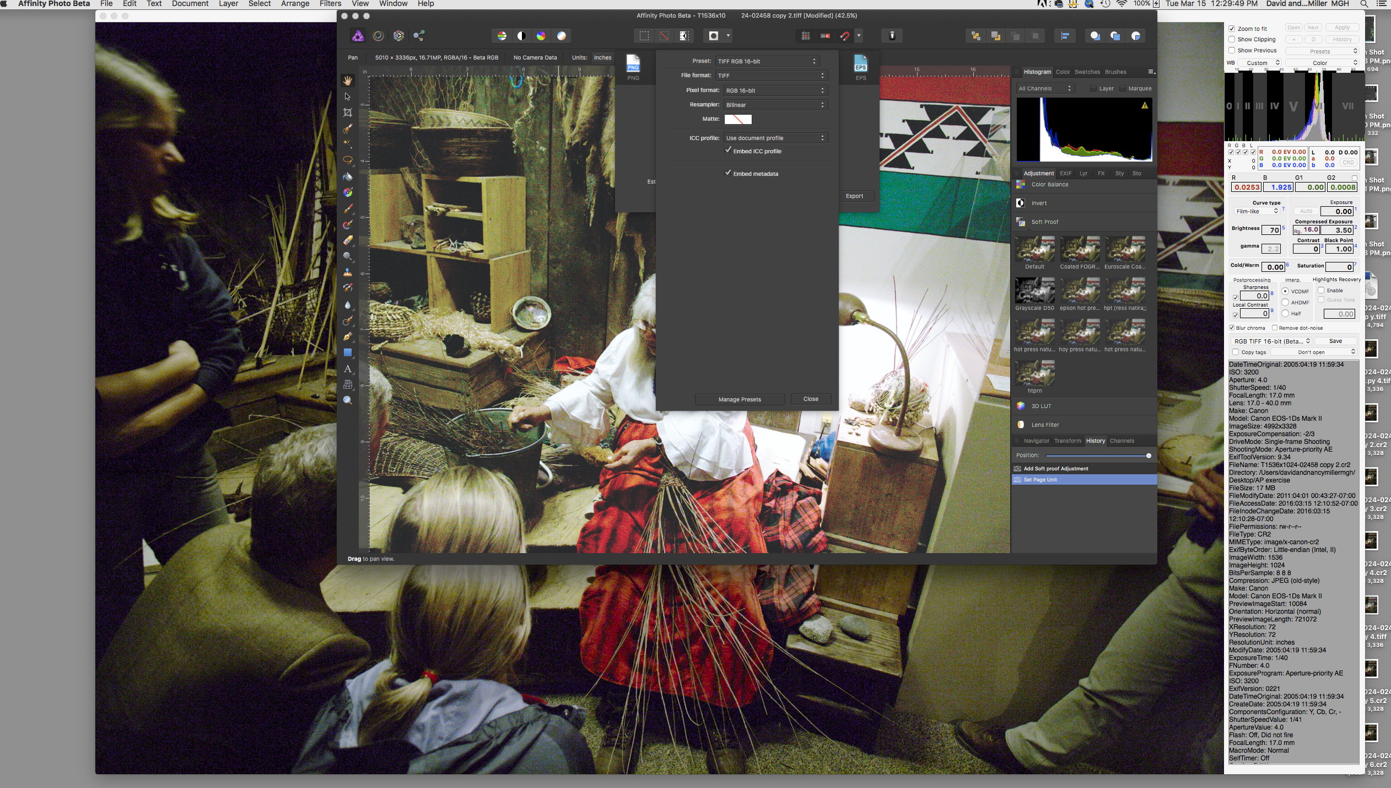Image resolution: width=1391 pixels, height=788 pixels.
Task: Enable Layer checkbox in Histogram panel
Action: coord(1093,88)
